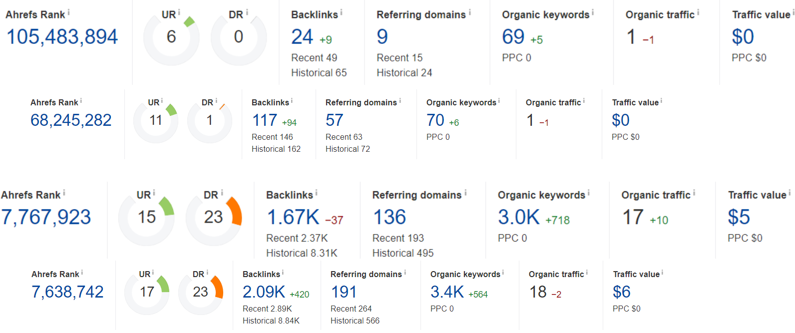Image resolution: width=795 pixels, height=333 pixels.
Task: Open Organic traffic info icon above value 17
Action: (x=694, y=193)
